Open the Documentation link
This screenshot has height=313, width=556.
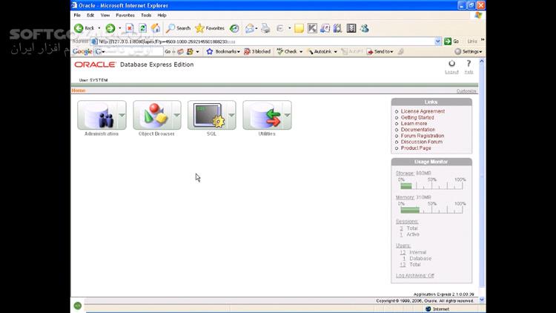coord(417,130)
